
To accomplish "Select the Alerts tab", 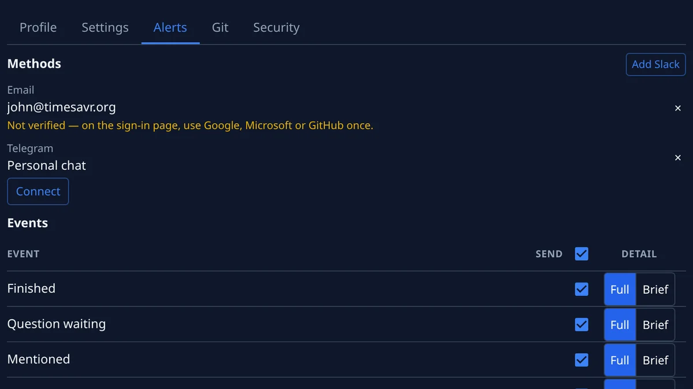I will click(x=170, y=27).
